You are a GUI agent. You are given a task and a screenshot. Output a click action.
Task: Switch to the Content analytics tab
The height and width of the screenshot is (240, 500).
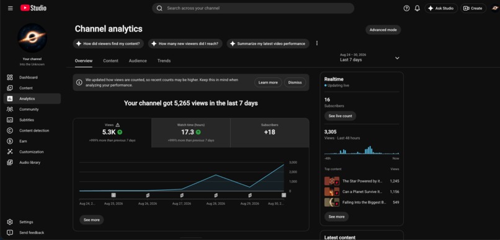point(110,61)
